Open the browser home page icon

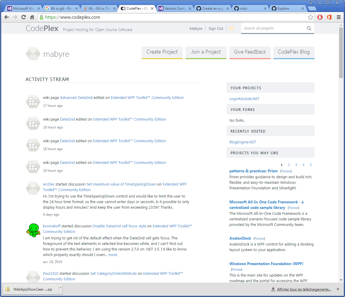tap(32, 17)
